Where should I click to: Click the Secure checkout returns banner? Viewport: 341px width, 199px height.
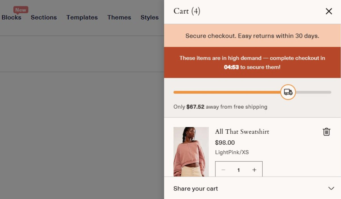(x=252, y=36)
